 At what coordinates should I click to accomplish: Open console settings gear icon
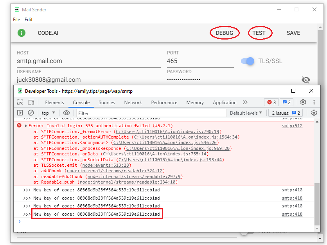[314, 113]
